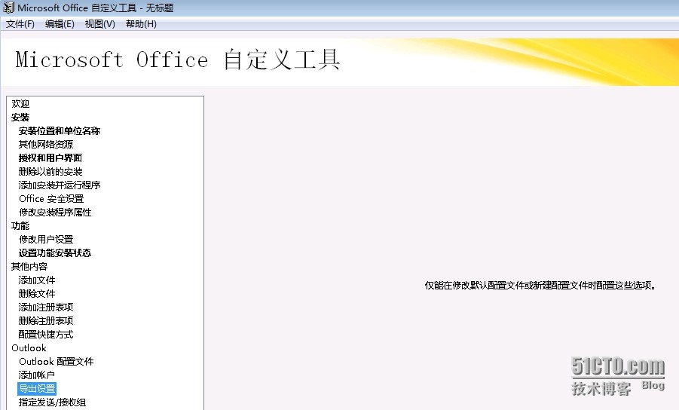Open 指定发送/接收组 page
This screenshot has height=410, width=679.
click(x=53, y=402)
